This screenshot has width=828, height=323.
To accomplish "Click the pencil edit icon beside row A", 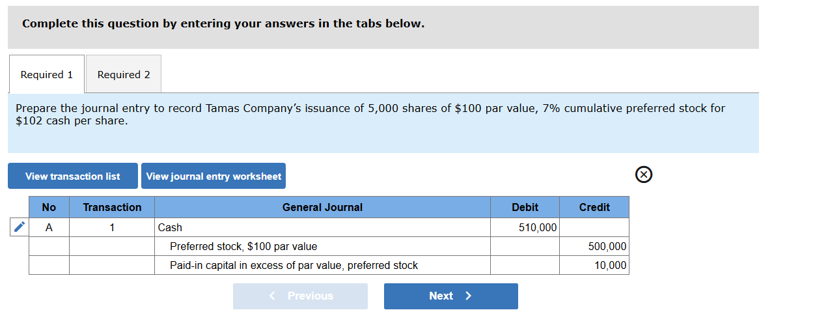I will click(x=20, y=227).
